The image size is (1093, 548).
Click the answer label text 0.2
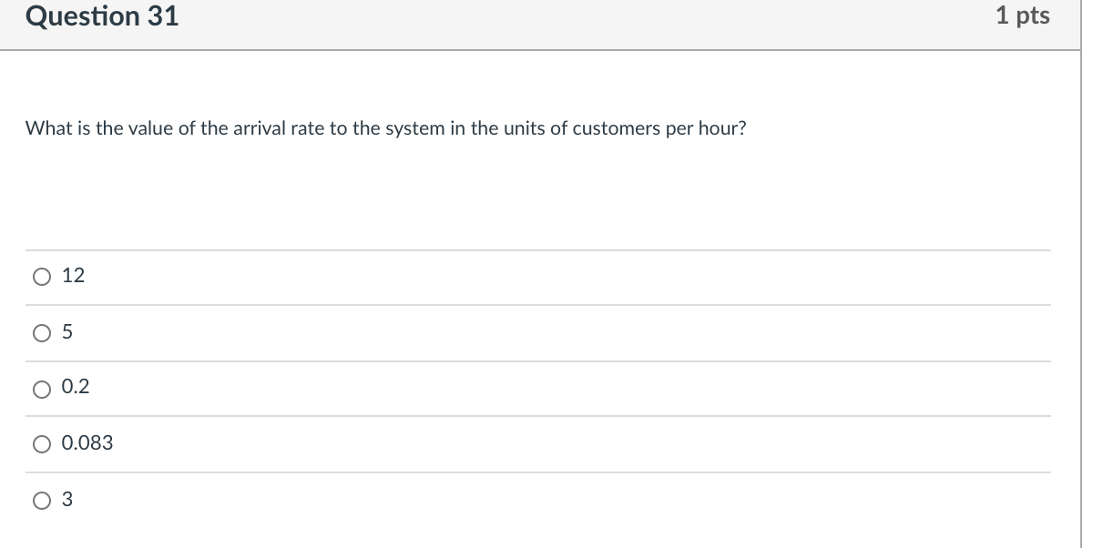coord(76,388)
